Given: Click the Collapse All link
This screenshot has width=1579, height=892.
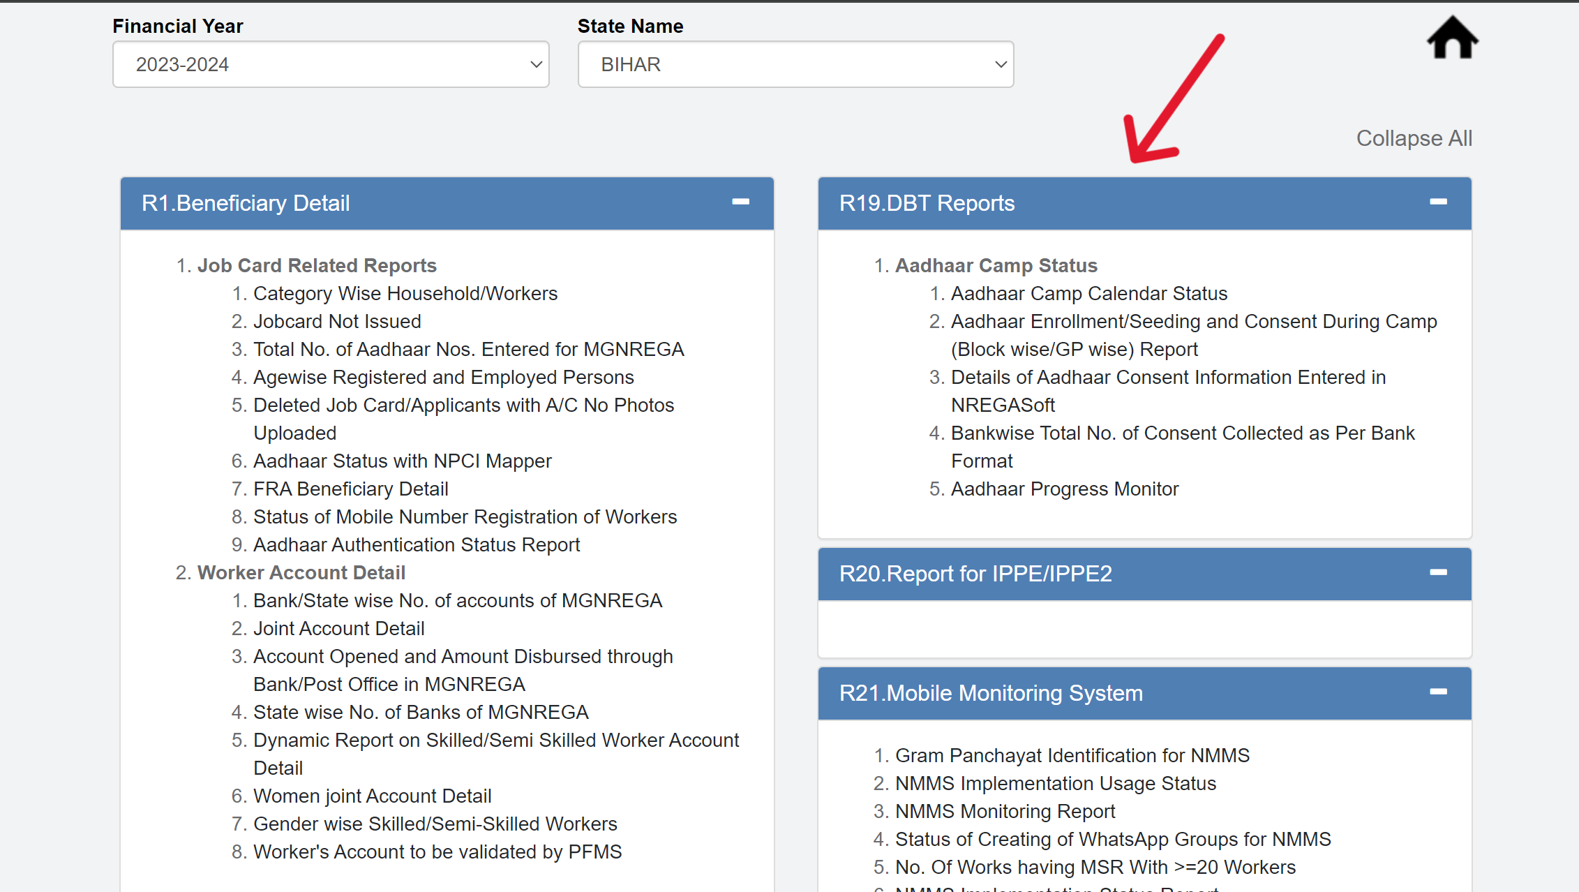Looking at the screenshot, I should [x=1414, y=138].
